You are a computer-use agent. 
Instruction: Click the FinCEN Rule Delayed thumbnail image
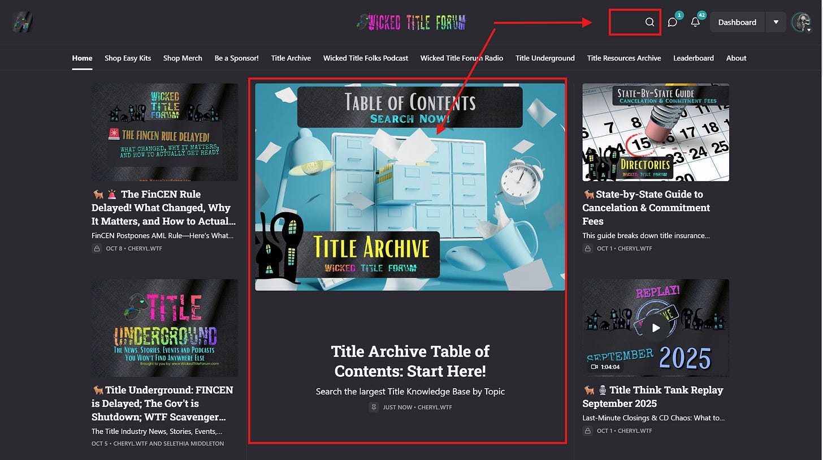164,132
